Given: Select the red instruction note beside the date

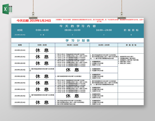Looking at the screenshot, I should tap(99, 20).
